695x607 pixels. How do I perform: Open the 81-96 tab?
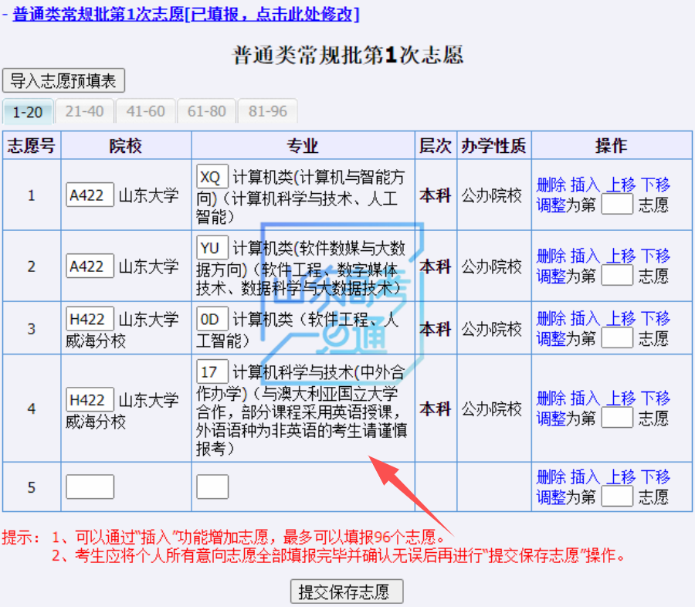tap(267, 111)
